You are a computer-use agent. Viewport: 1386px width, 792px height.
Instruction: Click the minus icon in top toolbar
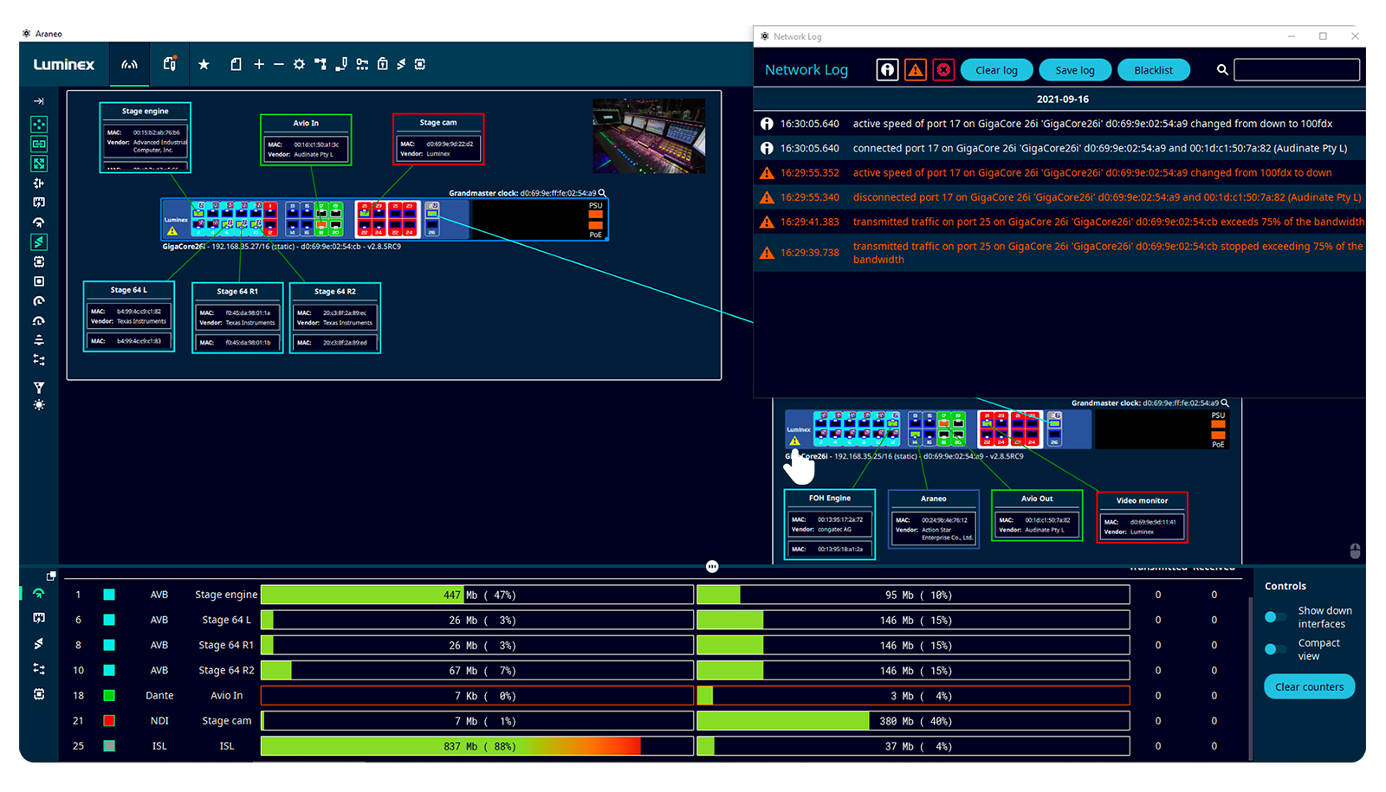click(x=279, y=65)
